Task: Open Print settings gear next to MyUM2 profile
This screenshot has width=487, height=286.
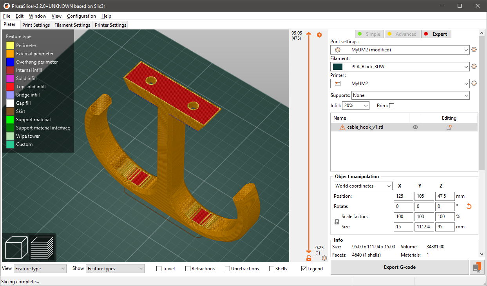Action: point(474,49)
